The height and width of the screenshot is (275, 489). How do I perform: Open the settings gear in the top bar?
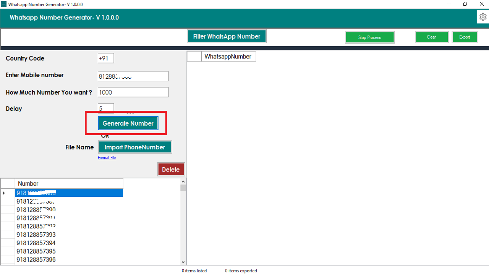(x=483, y=16)
